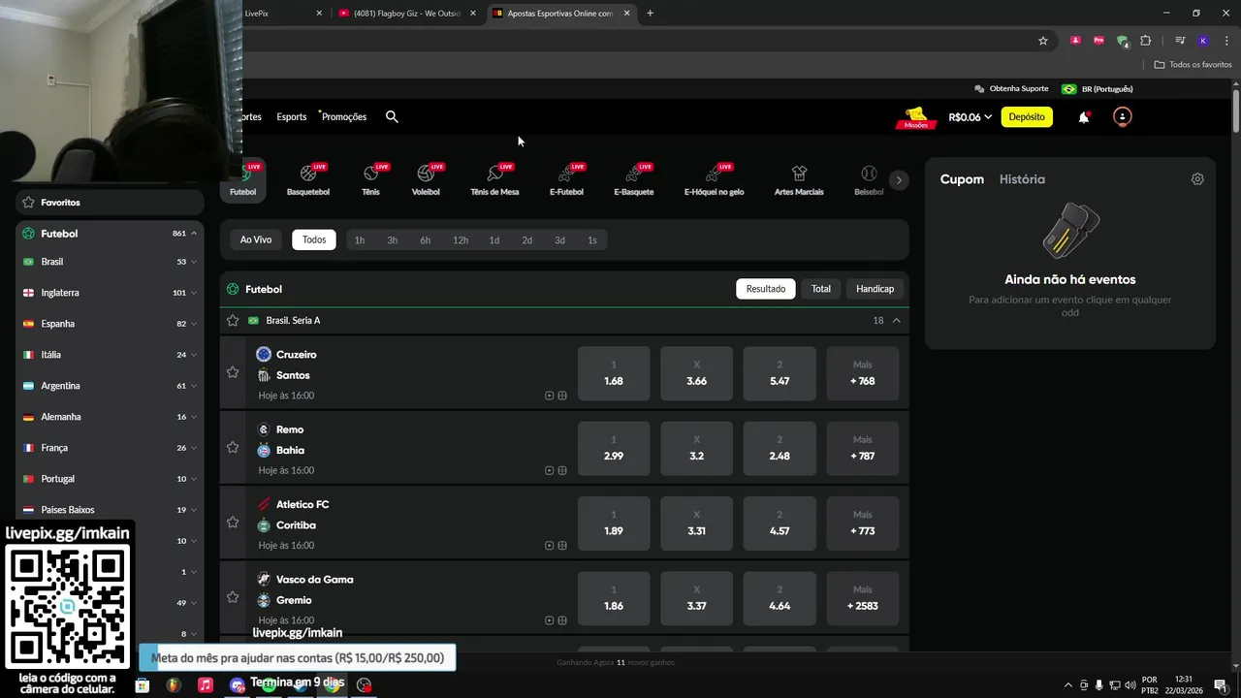Bet on draw at 3.2 for Remo-Bahia
The width and height of the screenshot is (1241, 698).
(696, 448)
